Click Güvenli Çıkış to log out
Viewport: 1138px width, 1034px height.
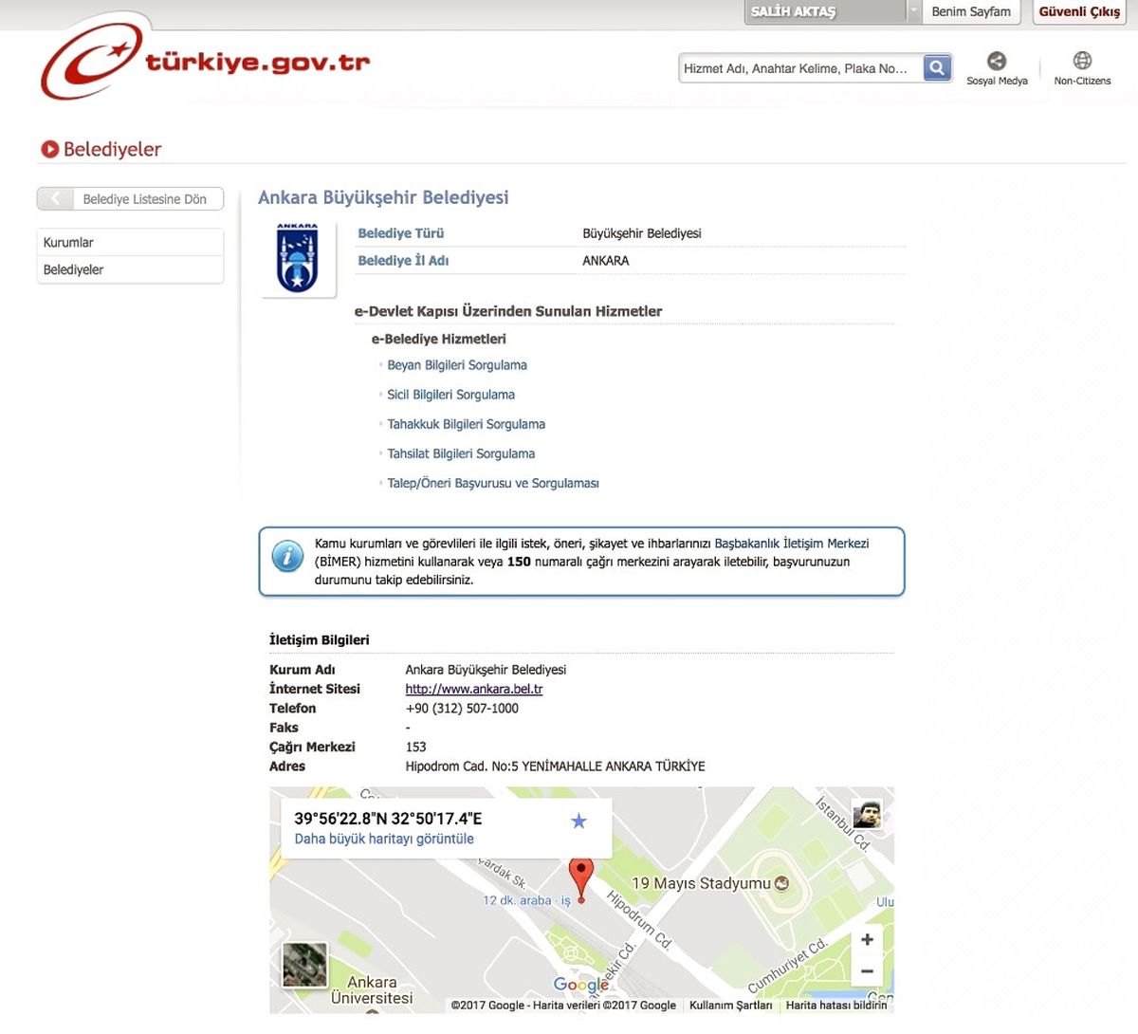[1079, 11]
